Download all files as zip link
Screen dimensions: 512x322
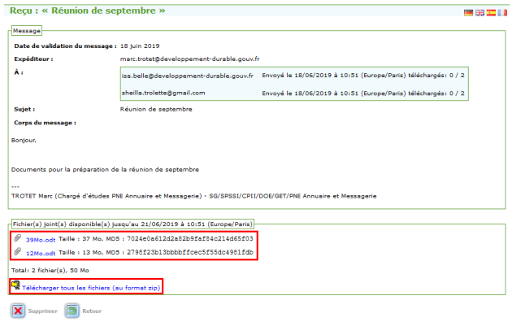(91, 288)
